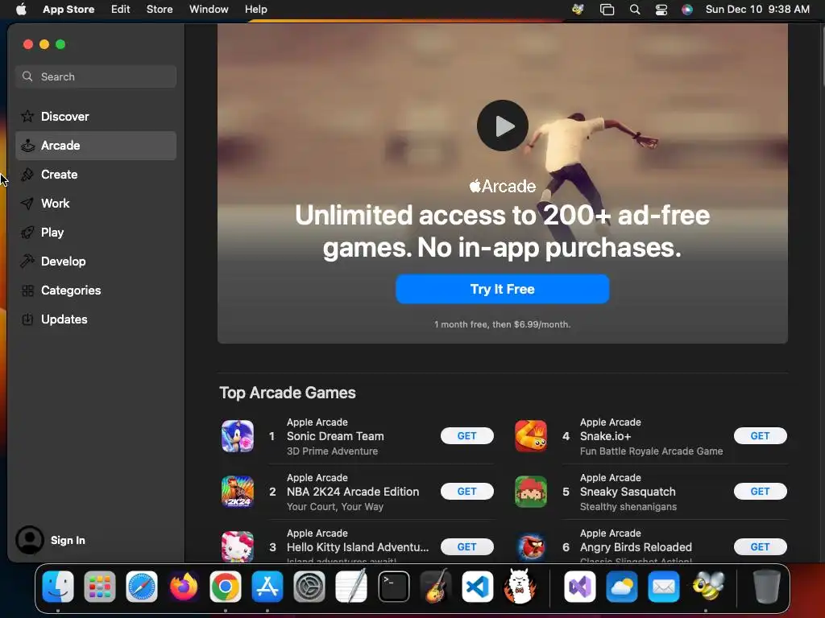Open the Trash in the Dock
Viewport: 825px width, 618px height.
pyautogui.click(x=766, y=586)
